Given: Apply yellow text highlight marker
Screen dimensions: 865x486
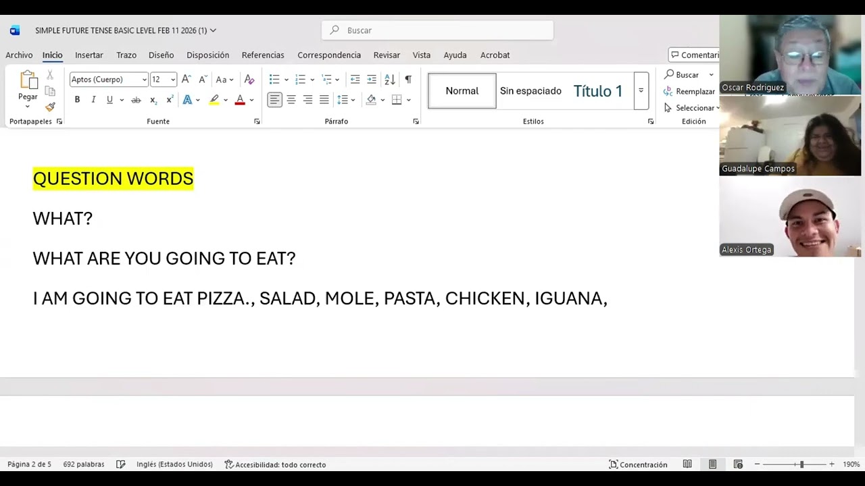Looking at the screenshot, I should point(214,100).
